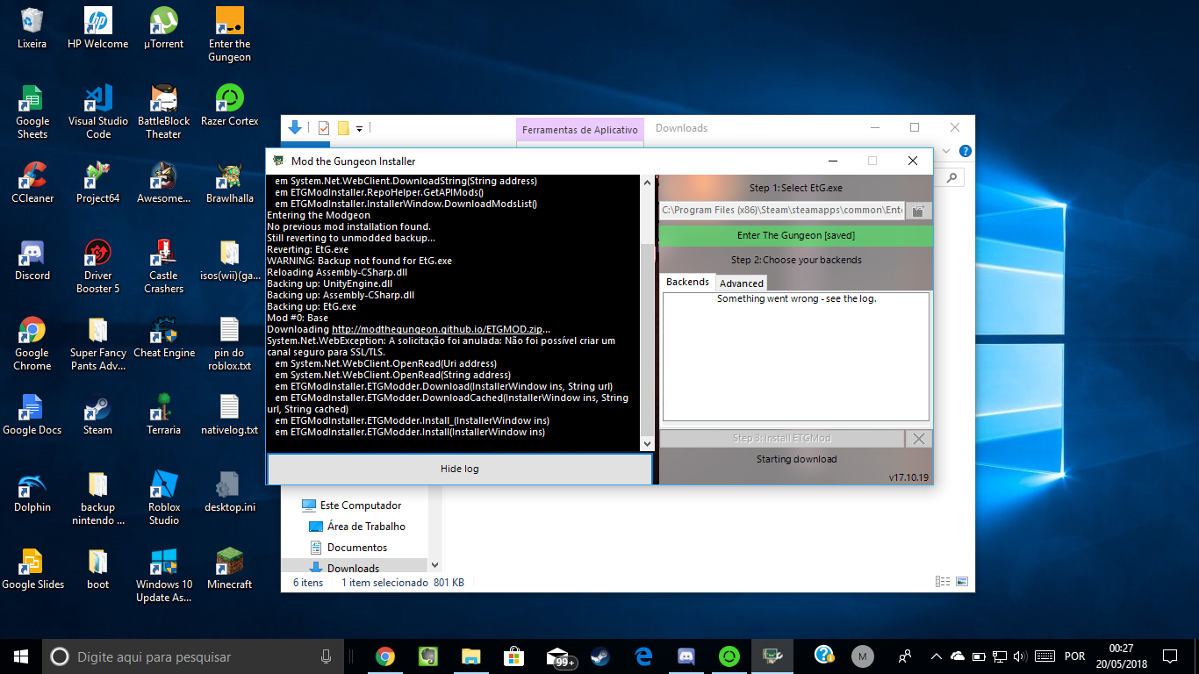Click the green Enter The Gungeon [saved] button
Screen dimensions: 1199x674
pos(796,235)
